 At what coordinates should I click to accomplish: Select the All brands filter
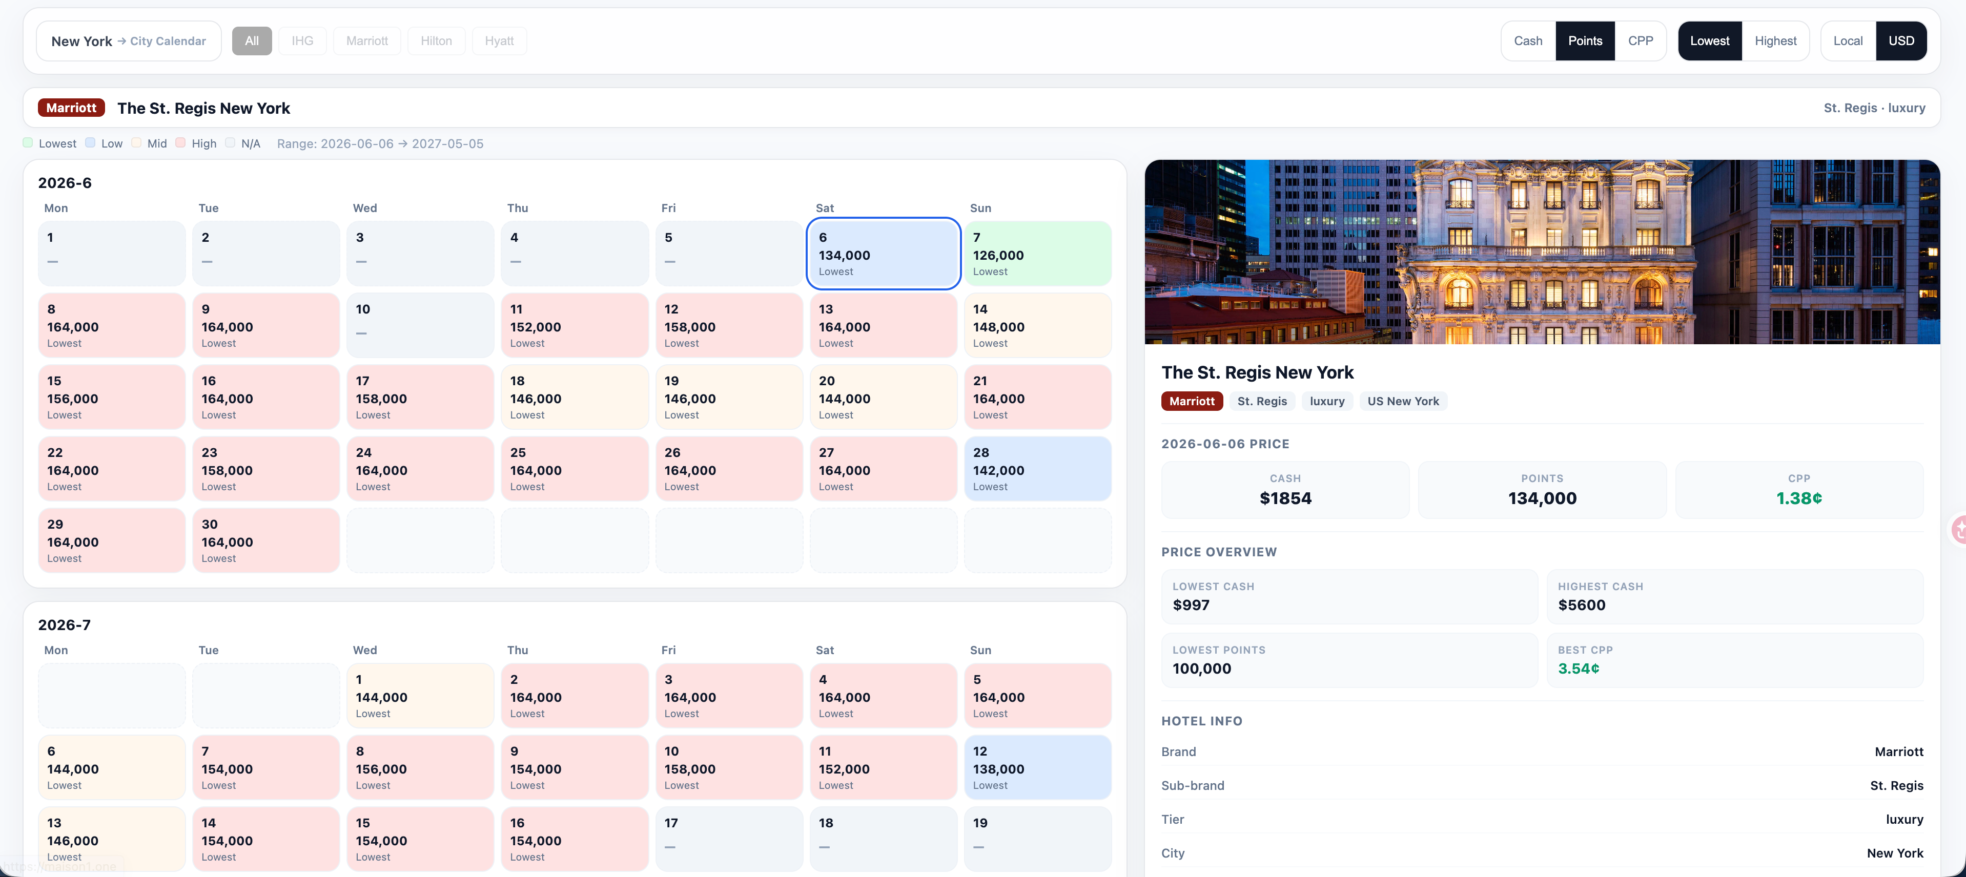pyautogui.click(x=252, y=41)
